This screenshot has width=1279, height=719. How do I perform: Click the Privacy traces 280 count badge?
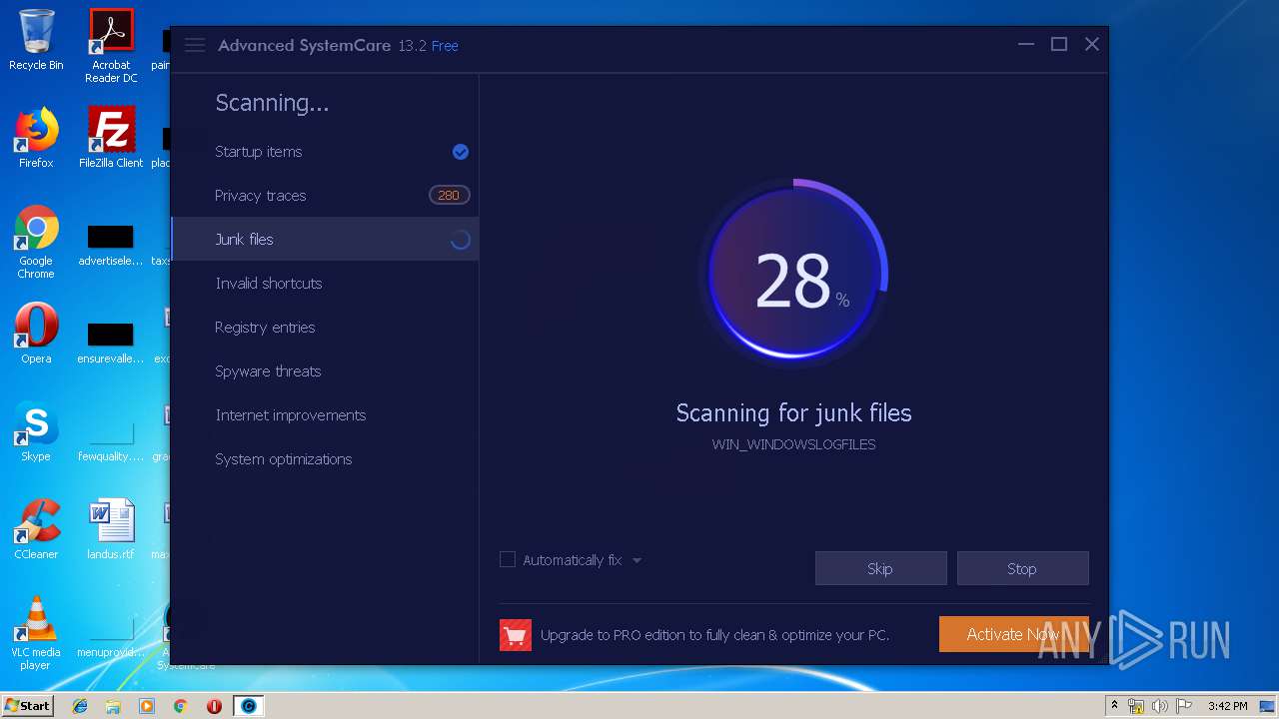449,196
